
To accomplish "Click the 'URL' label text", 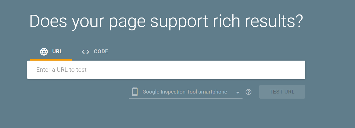I will pos(57,51).
